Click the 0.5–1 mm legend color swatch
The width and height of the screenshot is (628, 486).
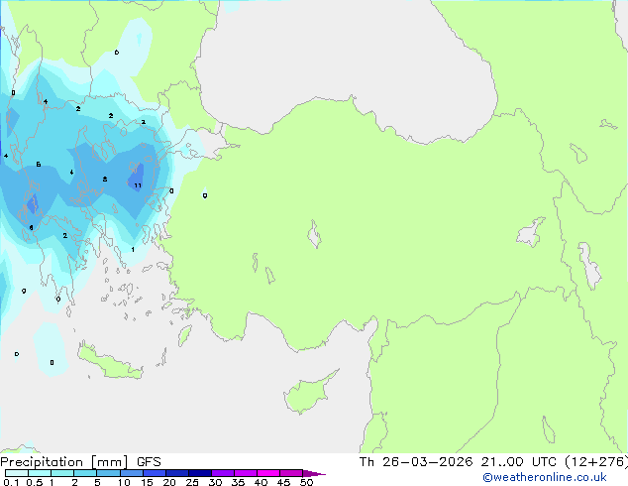40,473
